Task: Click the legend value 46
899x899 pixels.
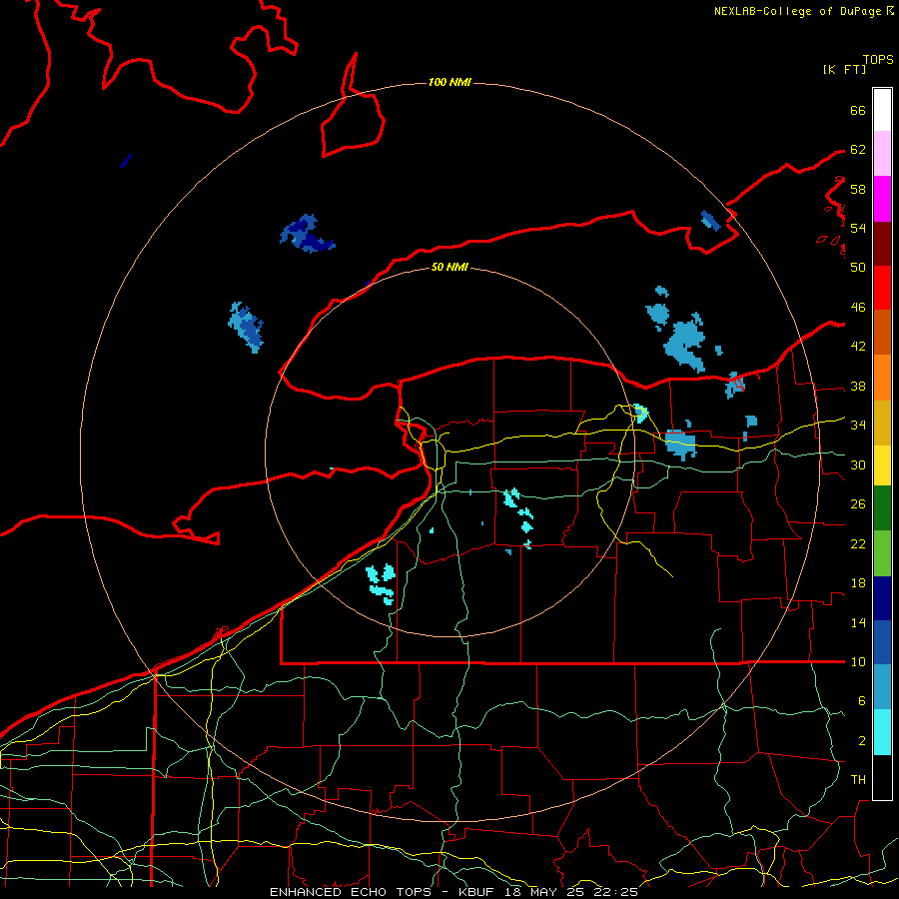Action: 858,308
